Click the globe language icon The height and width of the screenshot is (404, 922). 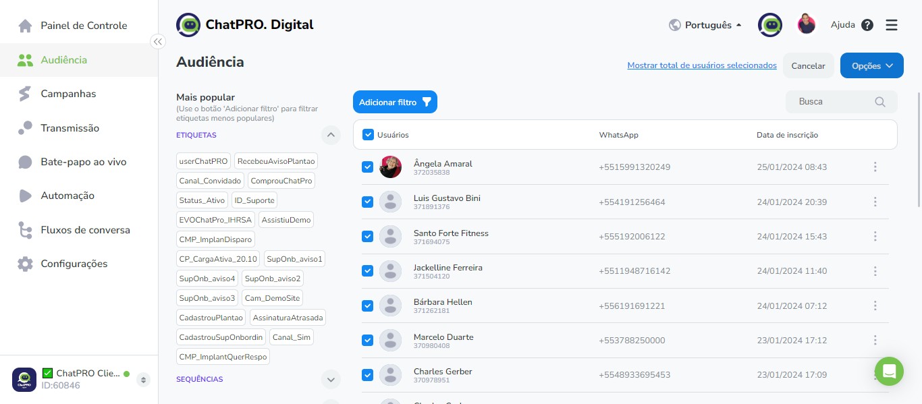674,25
